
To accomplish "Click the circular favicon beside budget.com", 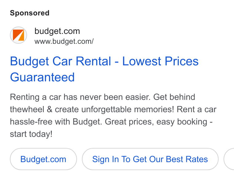I will [18, 35].
